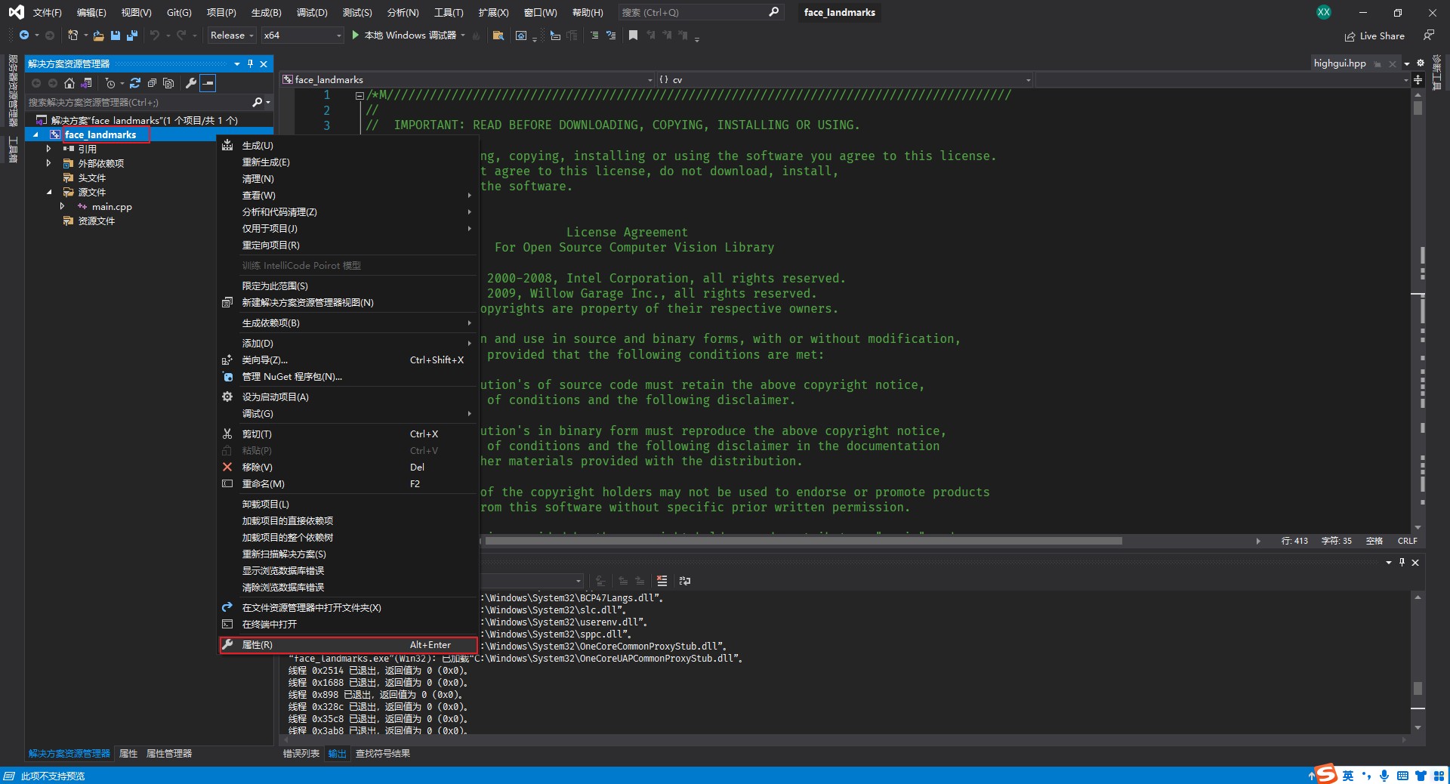Toggle auto-hide pin on Solution Explorer panel

click(x=250, y=64)
